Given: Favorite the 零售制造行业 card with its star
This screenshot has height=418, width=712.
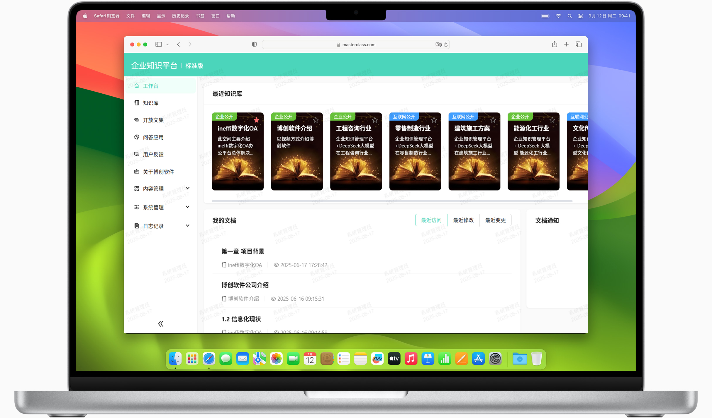Looking at the screenshot, I should [x=434, y=120].
